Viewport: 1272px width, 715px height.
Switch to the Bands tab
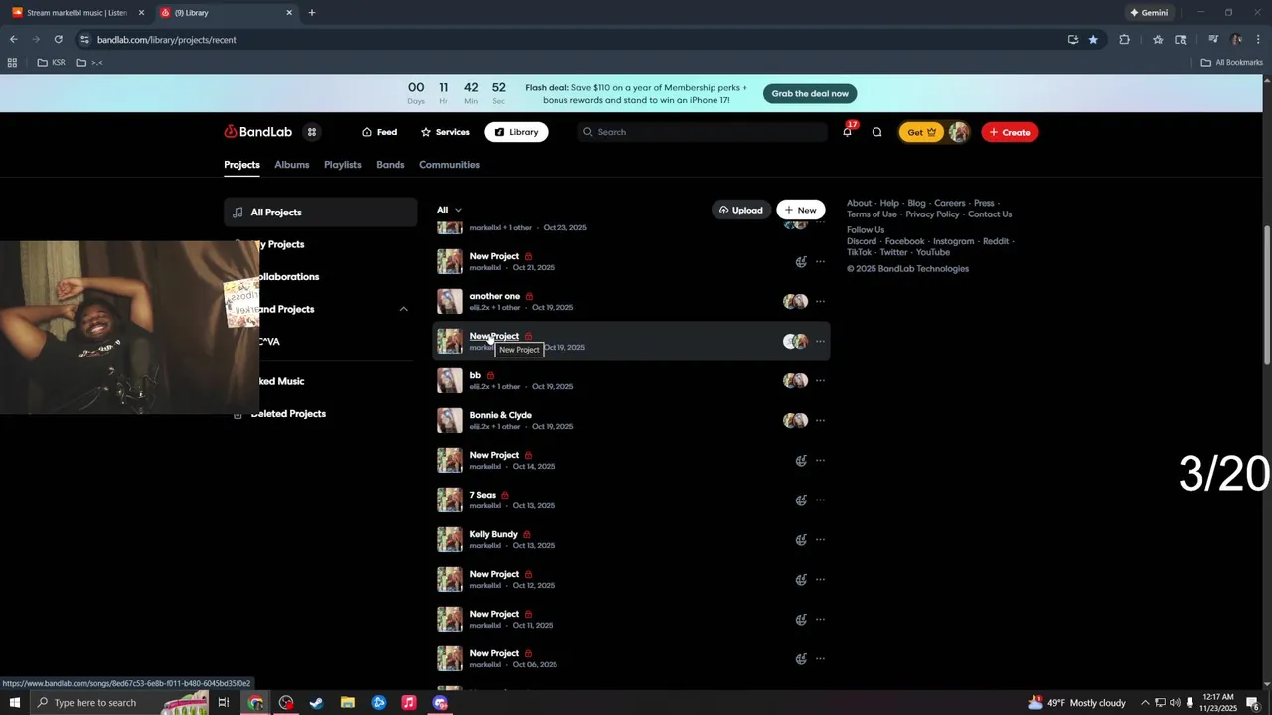point(391,165)
